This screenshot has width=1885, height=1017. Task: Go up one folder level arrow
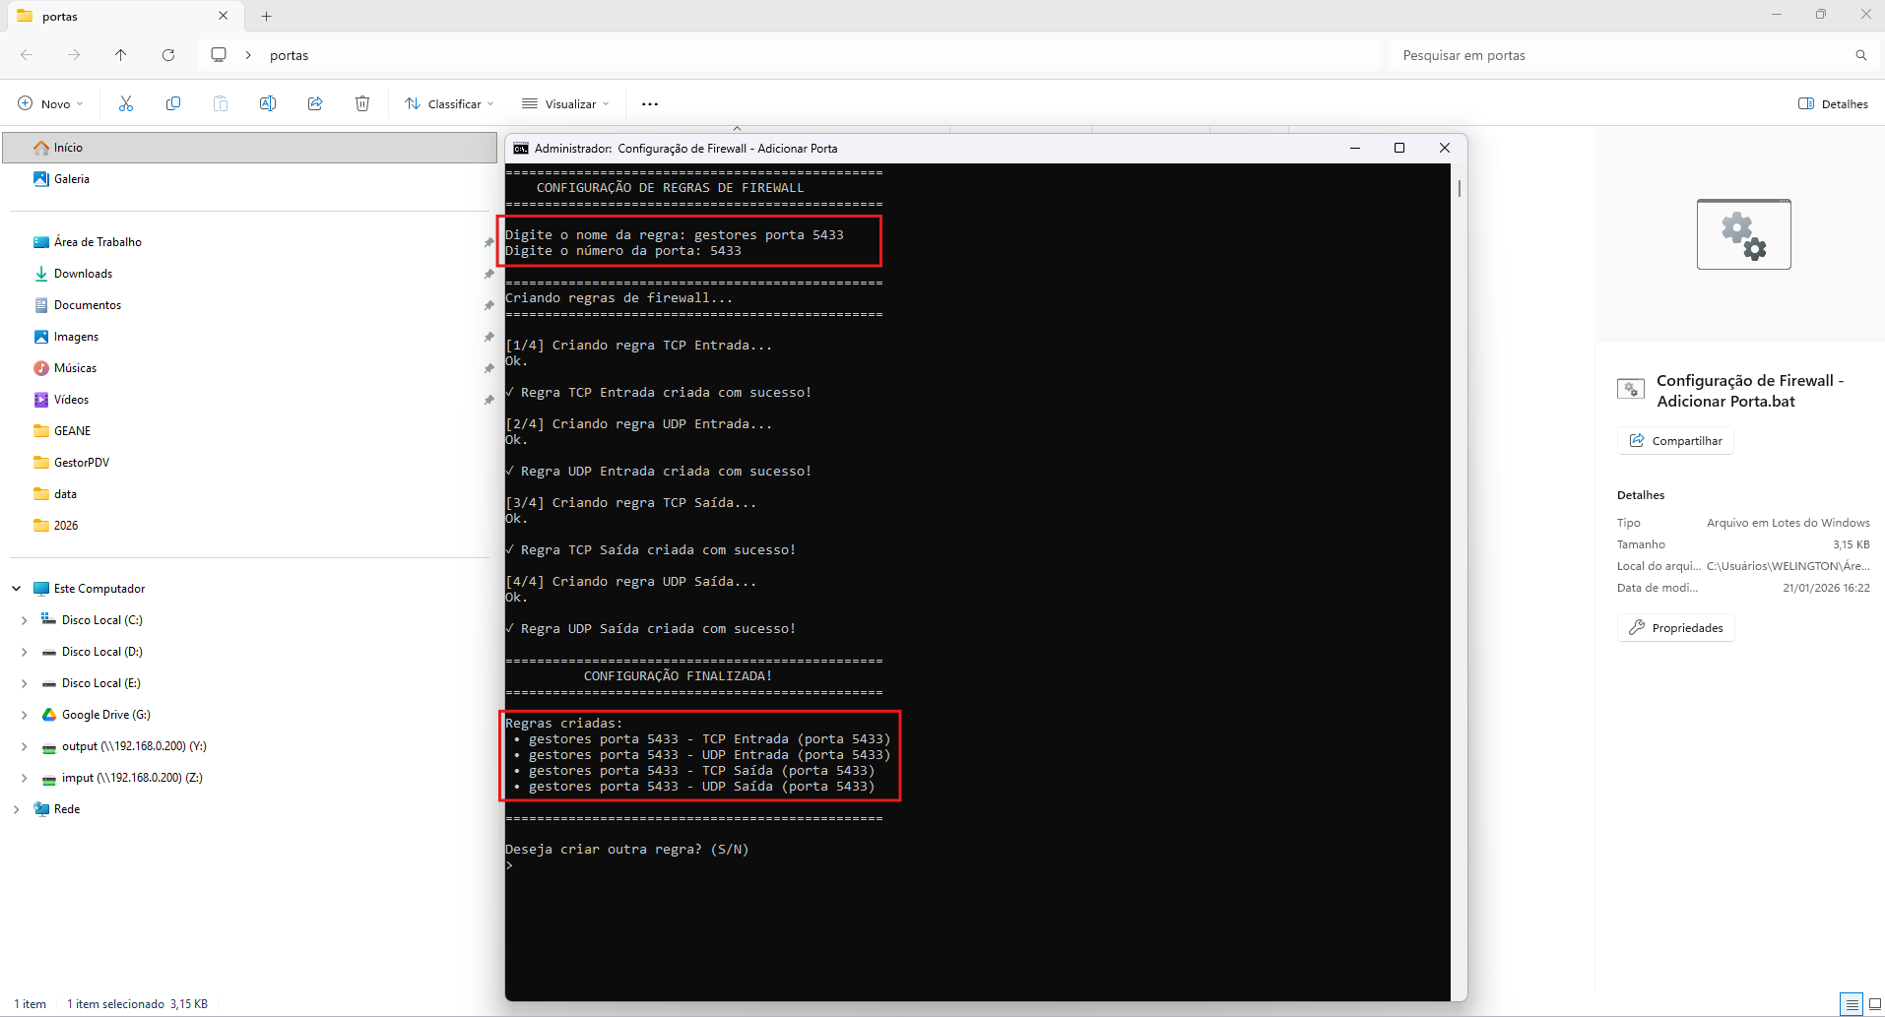pos(121,55)
